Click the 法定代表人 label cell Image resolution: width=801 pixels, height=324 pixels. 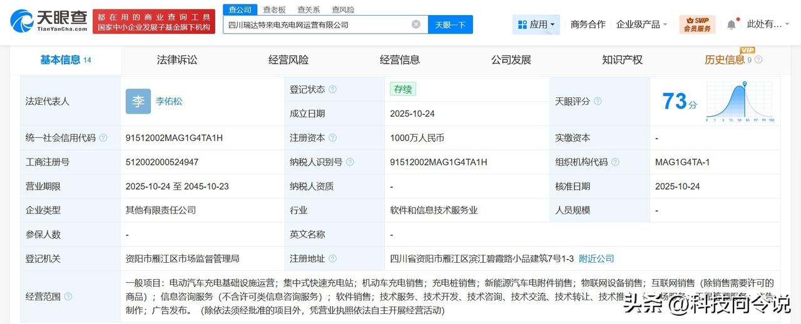pos(70,101)
